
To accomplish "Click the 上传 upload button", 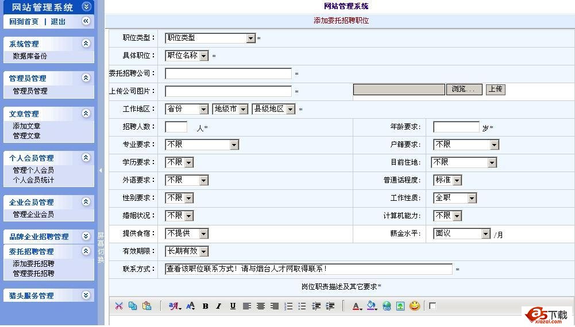I will (x=495, y=89).
